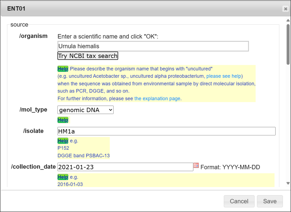Click the vertical scrollbar thumb
Screen dimensions: 291x212
coord(288,44)
